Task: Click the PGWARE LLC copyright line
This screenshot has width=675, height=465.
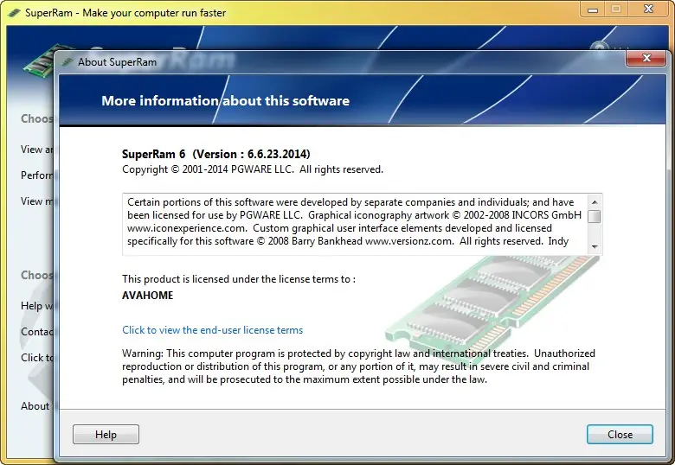Action: click(x=253, y=169)
